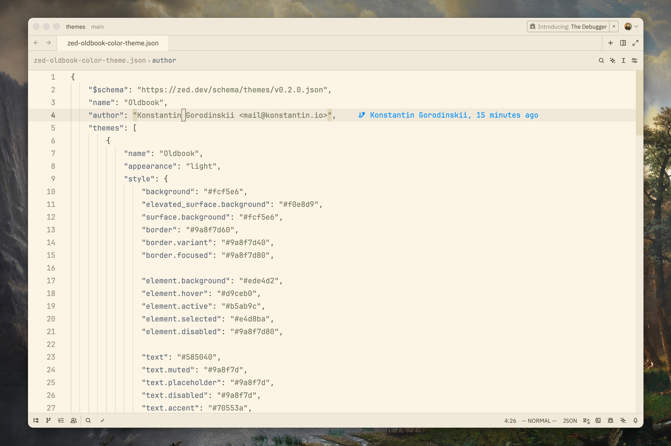
Task: Click line number 10 in the gutter
Action: (51, 191)
